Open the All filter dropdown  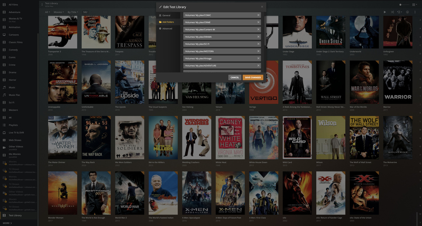pyautogui.click(x=47, y=12)
